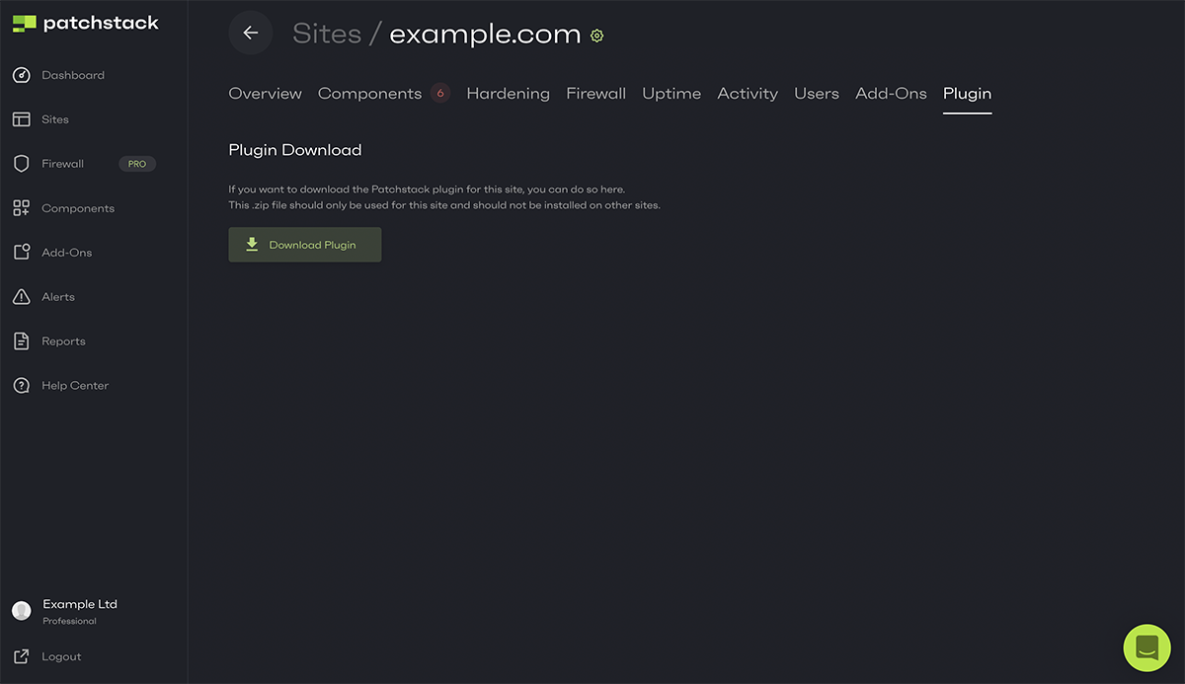Go back using the arrow button
This screenshot has height=684, width=1185.
251,33
